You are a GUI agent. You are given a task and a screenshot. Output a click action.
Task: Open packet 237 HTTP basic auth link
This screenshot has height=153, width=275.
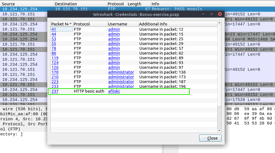coord(55,91)
